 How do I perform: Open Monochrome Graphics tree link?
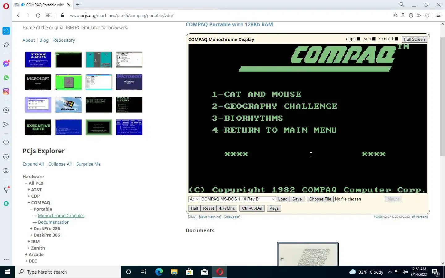[x=61, y=216]
